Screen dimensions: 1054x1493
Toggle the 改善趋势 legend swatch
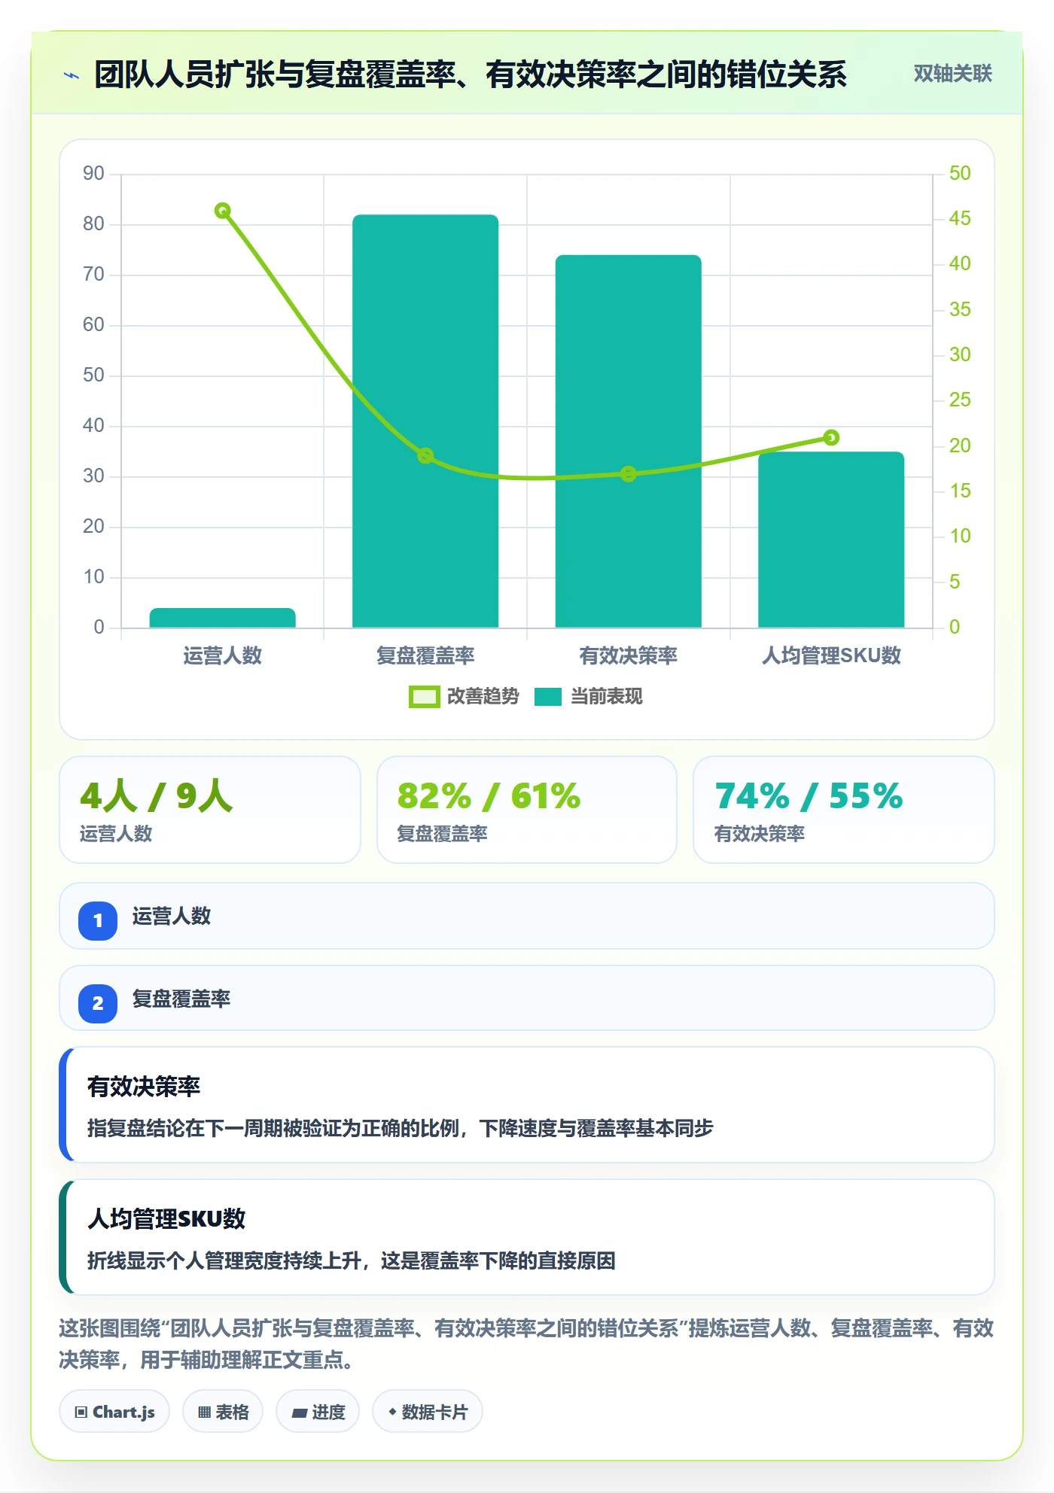coord(424,697)
